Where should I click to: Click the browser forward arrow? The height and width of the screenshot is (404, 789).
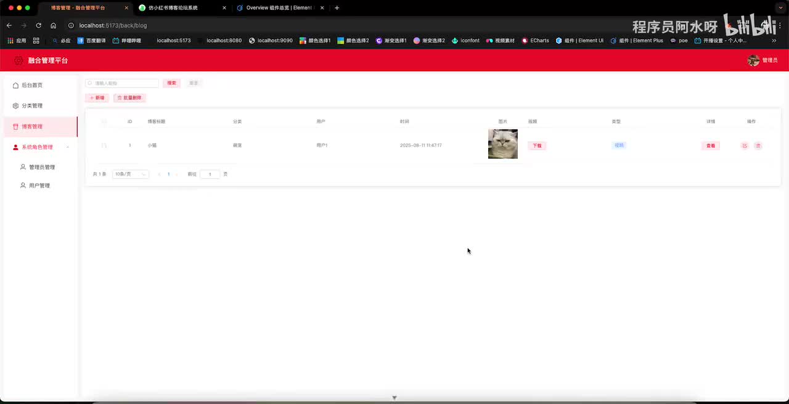[x=23, y=25]
